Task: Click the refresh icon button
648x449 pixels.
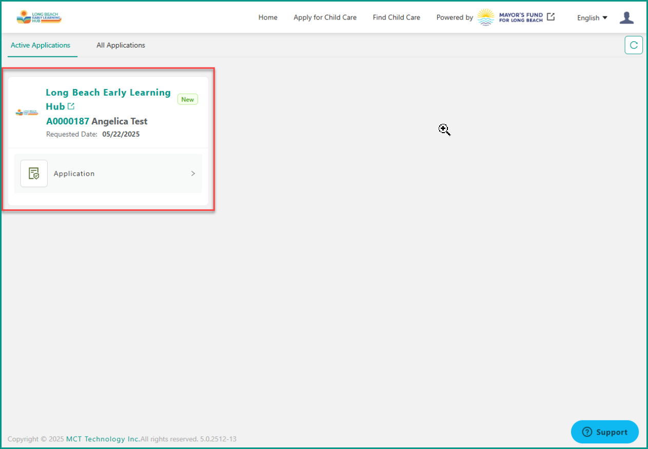Action: [634, 45]
